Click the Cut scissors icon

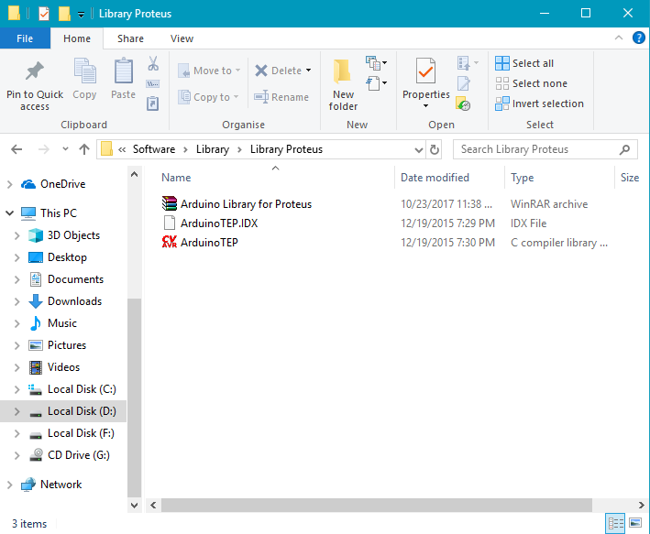click(153, 63)
